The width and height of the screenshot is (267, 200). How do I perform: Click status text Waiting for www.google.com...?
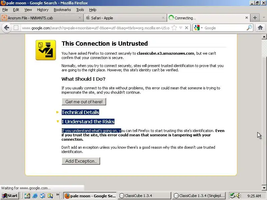pos(26,188)
